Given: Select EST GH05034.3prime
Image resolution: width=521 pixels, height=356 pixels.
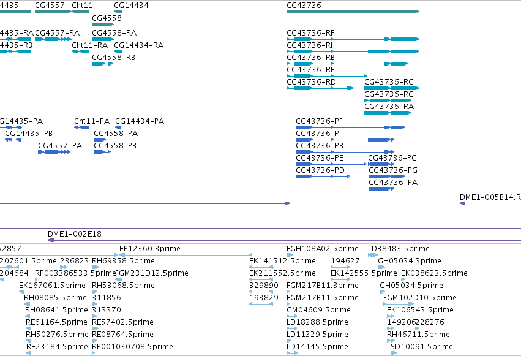Looking at the screenshot, I should coord(381,268).
